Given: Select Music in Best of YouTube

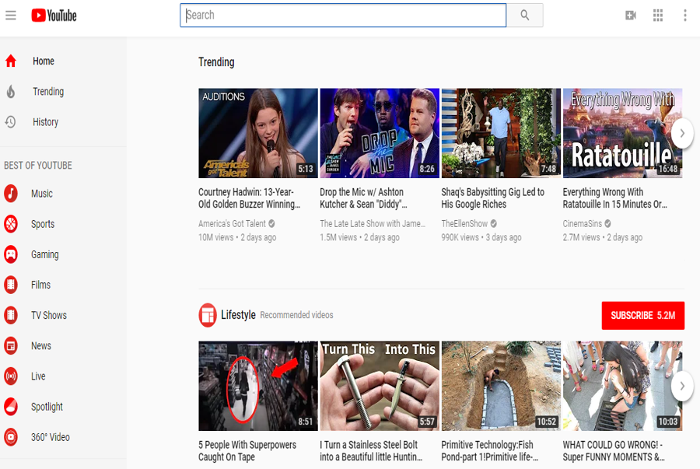Looking at the screenshot, I should click(42, 194).
